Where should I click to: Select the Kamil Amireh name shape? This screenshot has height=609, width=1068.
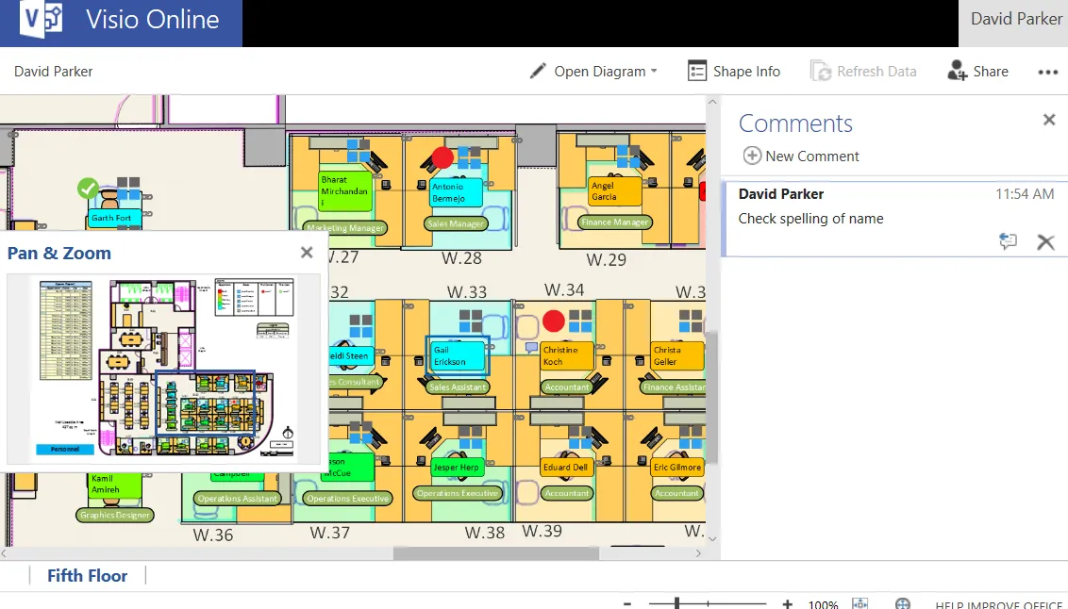click(115, 484)
